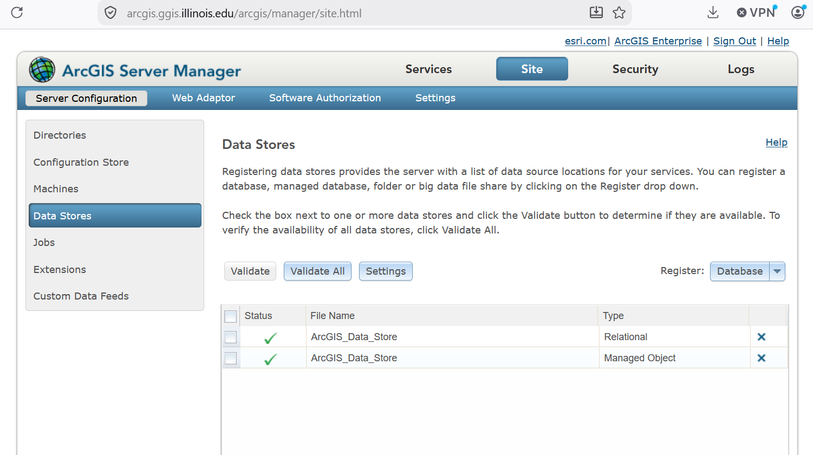Open the ArcGIS Enterprise link
This screenshot has width=813, height=455.
pos(658,41)
